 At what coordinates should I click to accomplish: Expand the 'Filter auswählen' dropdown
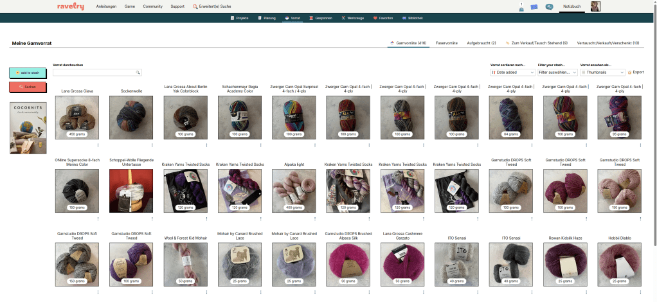coord(557,73)
